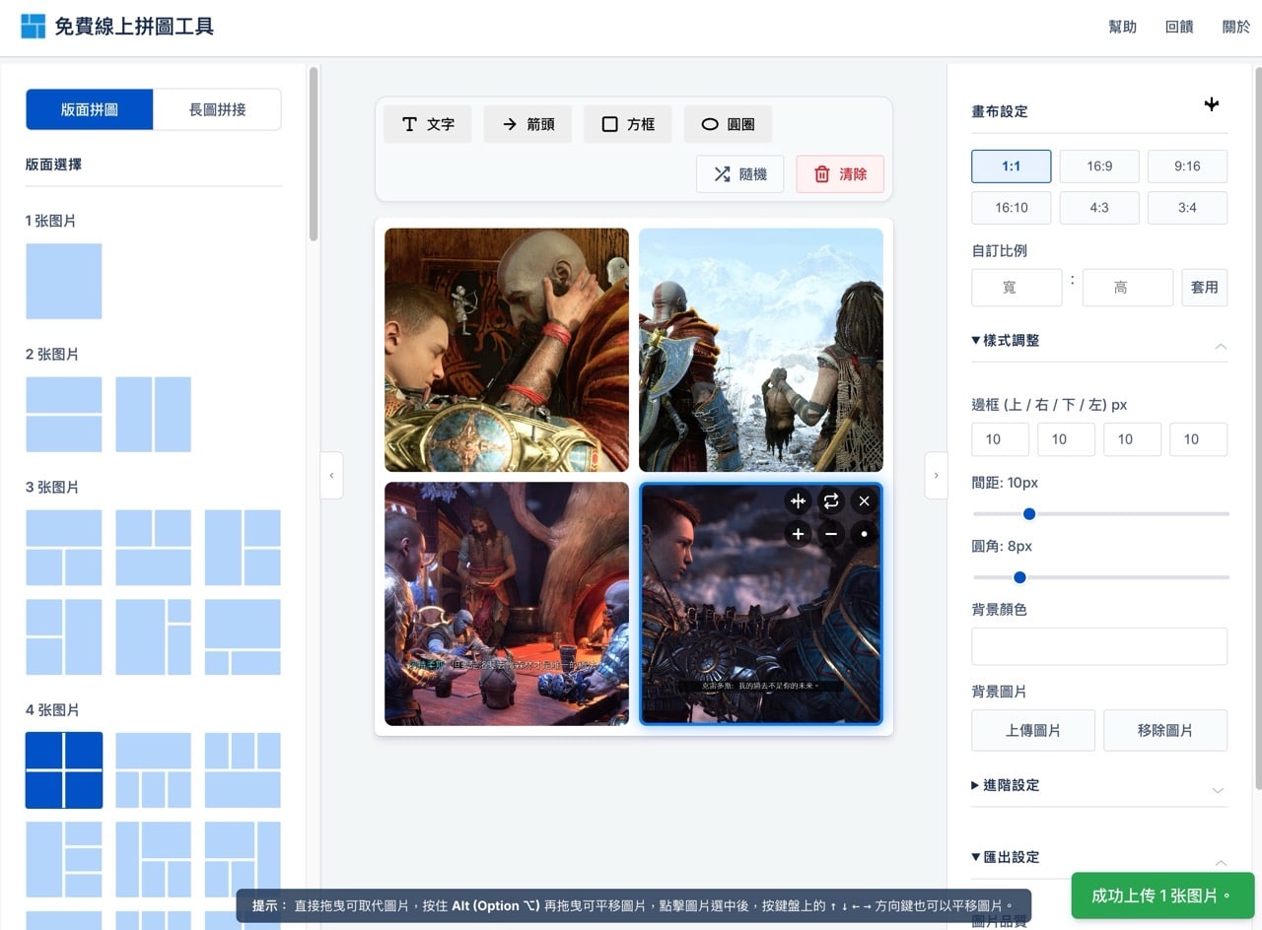Screen dimensions: 1262x930
Task: Select the tavern table scene image
Action: tap(507, 604)
